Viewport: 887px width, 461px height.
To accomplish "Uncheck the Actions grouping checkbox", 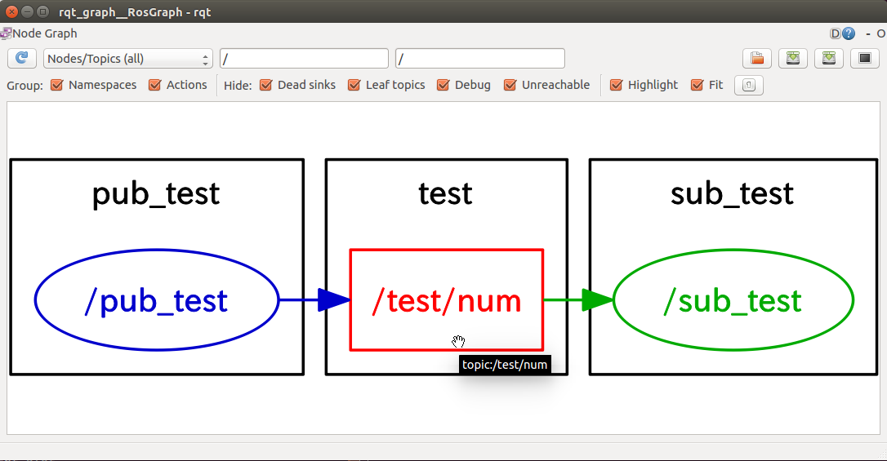I will [x=155, y=85].
